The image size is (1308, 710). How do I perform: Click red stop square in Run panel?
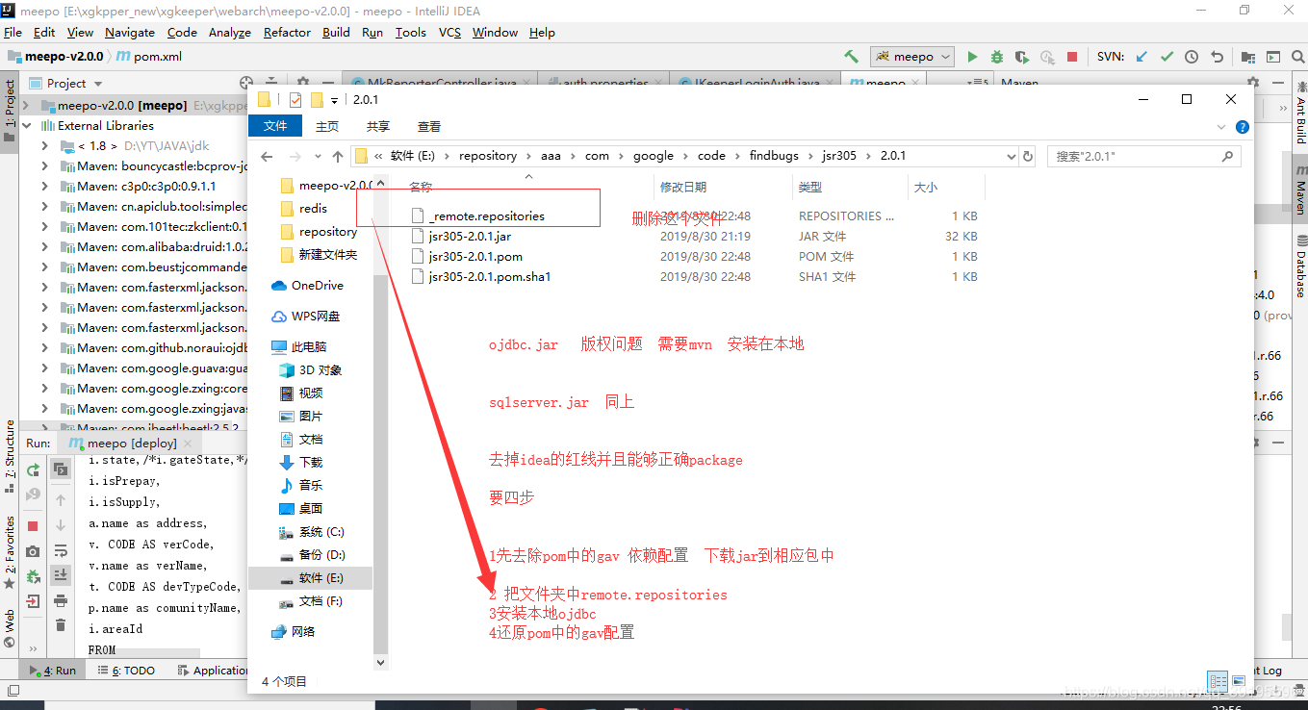pos(33,526)
